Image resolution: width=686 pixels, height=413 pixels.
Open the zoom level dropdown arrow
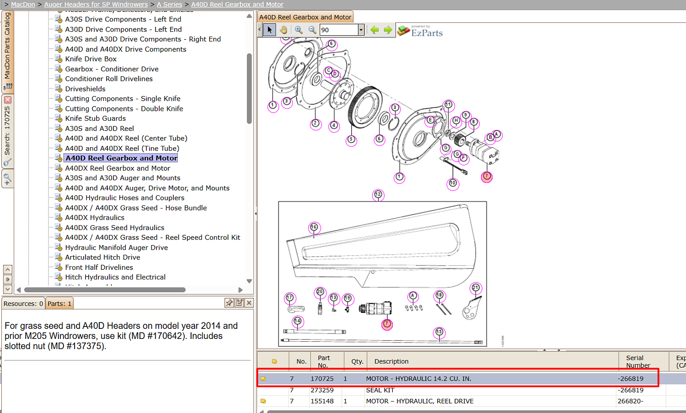(x=361, y=30)
